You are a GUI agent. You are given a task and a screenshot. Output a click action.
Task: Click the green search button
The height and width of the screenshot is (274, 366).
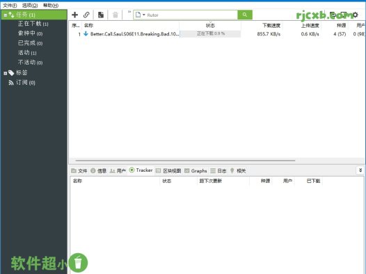245,15
